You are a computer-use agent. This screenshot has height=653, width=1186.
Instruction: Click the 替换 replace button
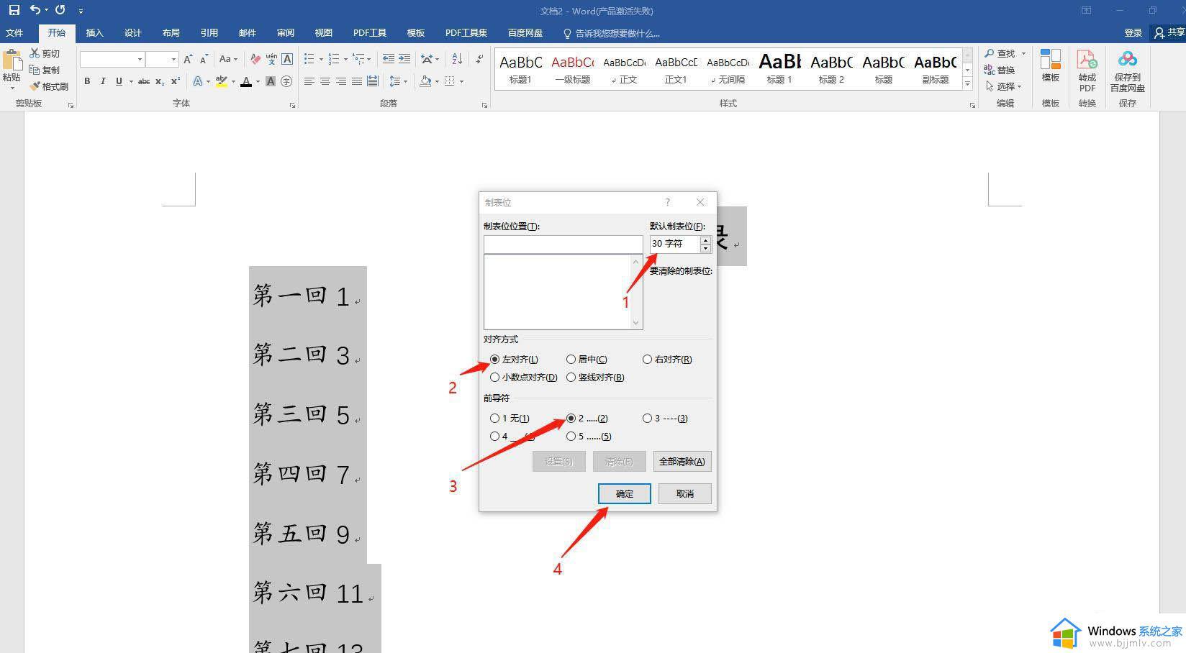tap(1000, 70)
